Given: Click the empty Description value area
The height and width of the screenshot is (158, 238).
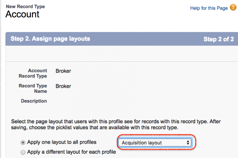Looking at the screenshot, I should point(93,101).
